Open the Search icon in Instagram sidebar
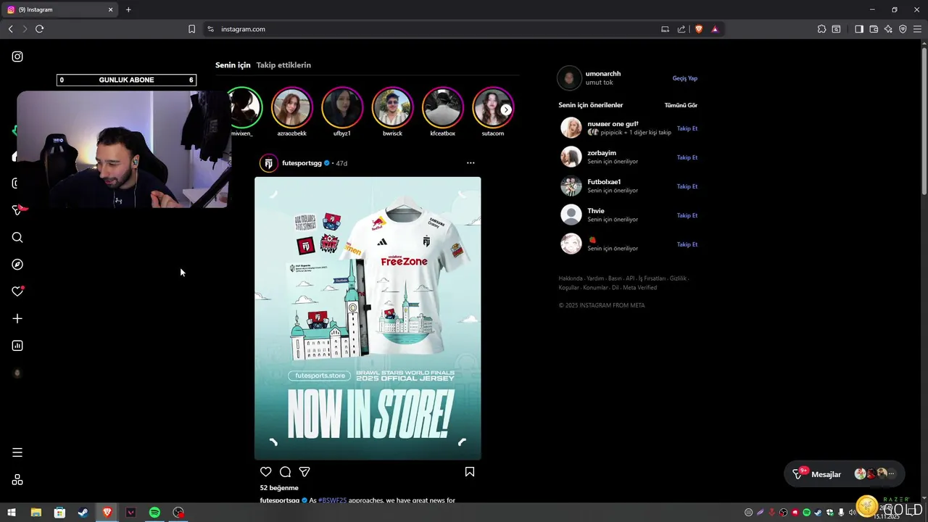The height and width of the screenshot is (522, 928). tap(17, 237)
